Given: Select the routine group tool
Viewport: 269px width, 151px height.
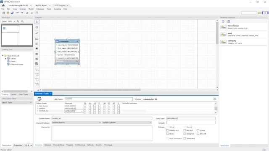Looking at the screenshot, I should tap(37, 64).
